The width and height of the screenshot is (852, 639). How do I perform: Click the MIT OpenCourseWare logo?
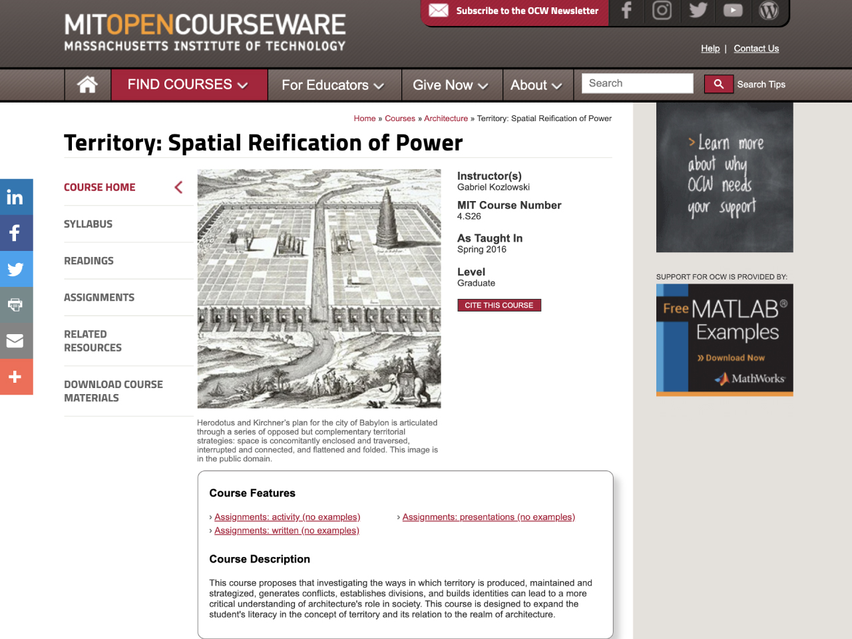[x=205, y=33]
